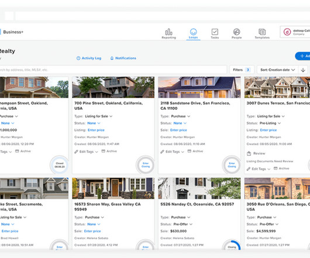Click pencil icon on 2118 Sandstone Drive card
310x258 pixels.
point(163,152)
